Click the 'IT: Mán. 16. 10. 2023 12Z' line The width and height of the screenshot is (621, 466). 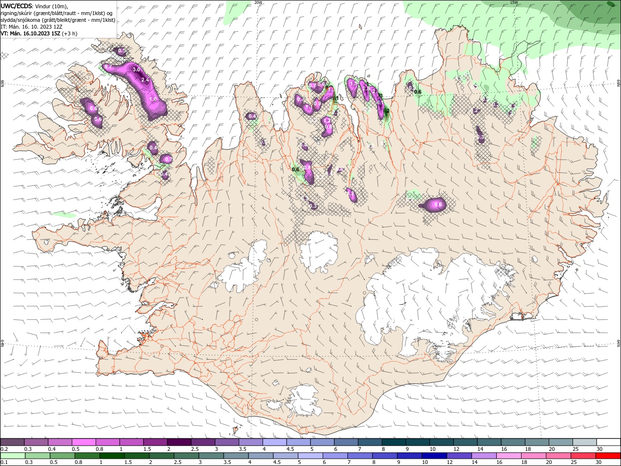coord(32,27)
